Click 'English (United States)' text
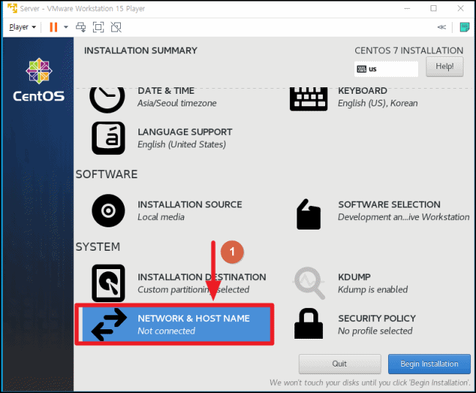476x393 pixels. [x=182, y=144]
